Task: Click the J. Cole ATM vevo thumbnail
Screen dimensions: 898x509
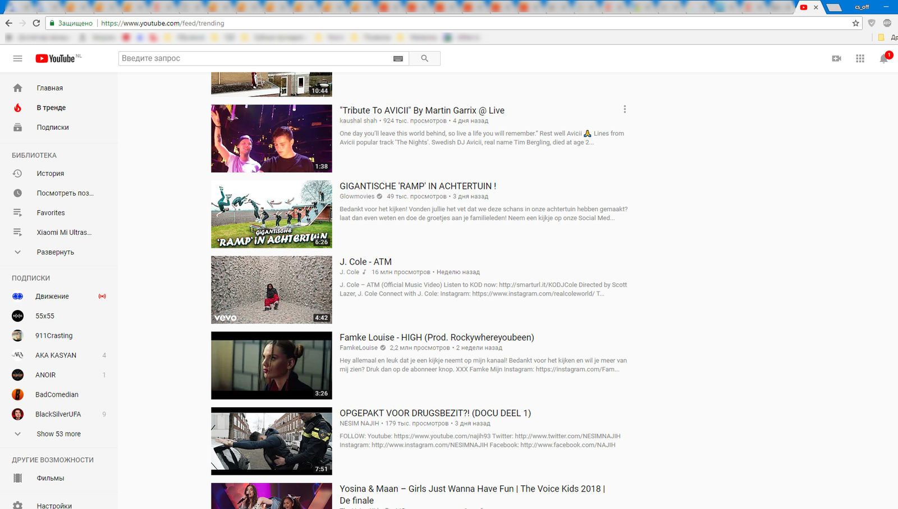Action: tap(272, 290)
